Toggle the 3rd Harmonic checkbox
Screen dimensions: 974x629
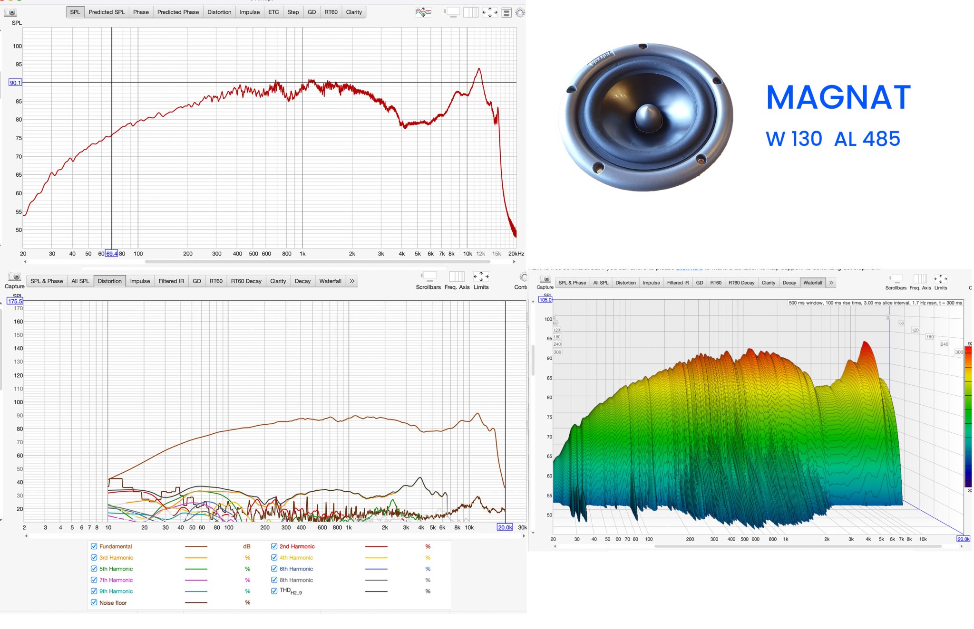click(x=94, y=558)
